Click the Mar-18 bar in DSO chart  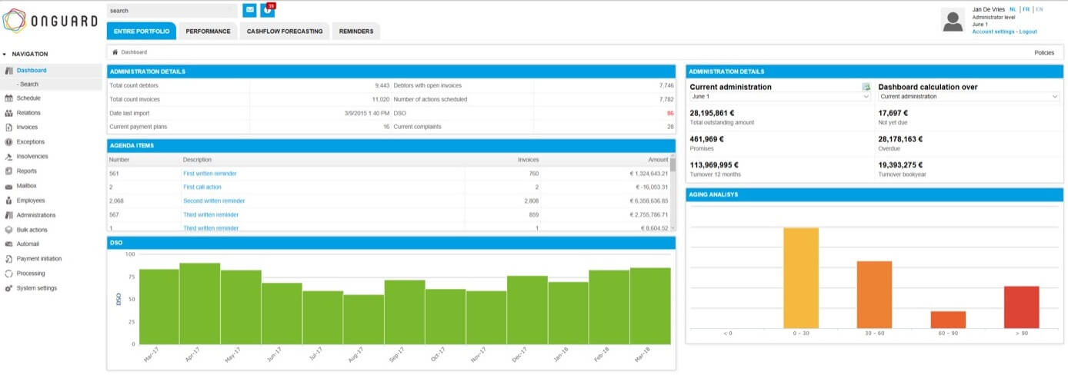(x=650, y=306)
